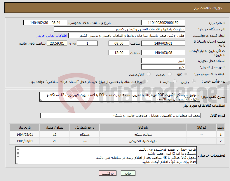The height and width of the screenshot is (181, 230).
Task: Click the price validity date 1404/03/08 field
Action: pos(163,53)
